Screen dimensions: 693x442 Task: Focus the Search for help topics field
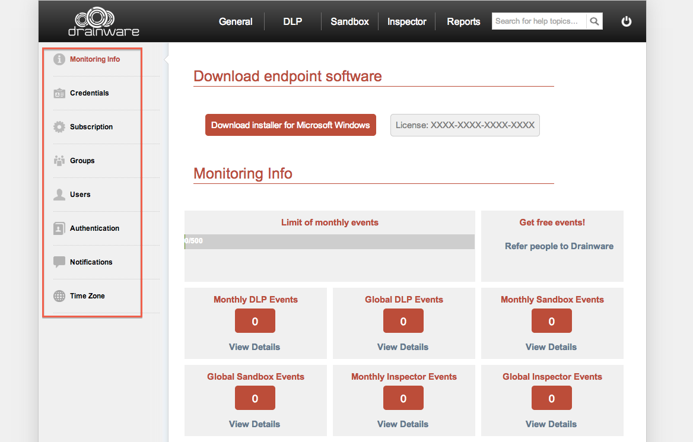pyautogui.click(x=539, y=21)
